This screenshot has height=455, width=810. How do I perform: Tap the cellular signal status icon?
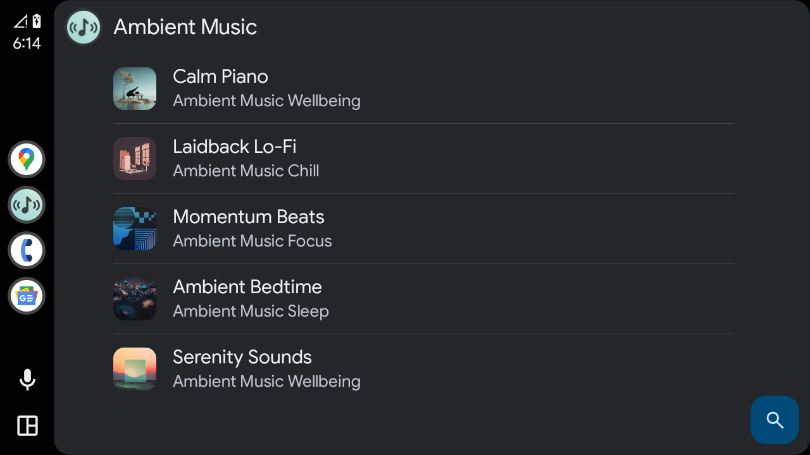tap(20, 21)
